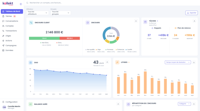
Task: Open Comptes in the sidebar
Action: (x=12, y=26)
